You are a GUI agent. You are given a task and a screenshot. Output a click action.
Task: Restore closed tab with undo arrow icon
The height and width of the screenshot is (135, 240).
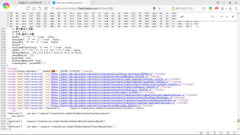tap(40, 8)
